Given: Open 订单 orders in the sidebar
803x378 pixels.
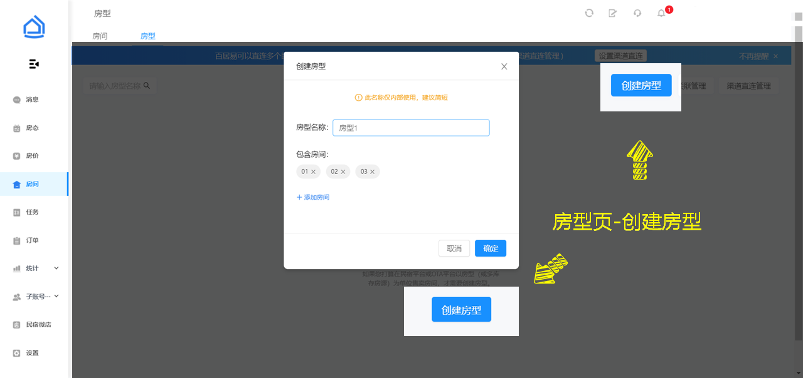Looking at the screenshot, I should (34, 240).
